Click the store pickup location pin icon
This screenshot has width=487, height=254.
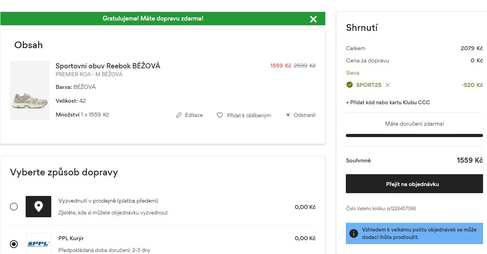coord(38,207)
